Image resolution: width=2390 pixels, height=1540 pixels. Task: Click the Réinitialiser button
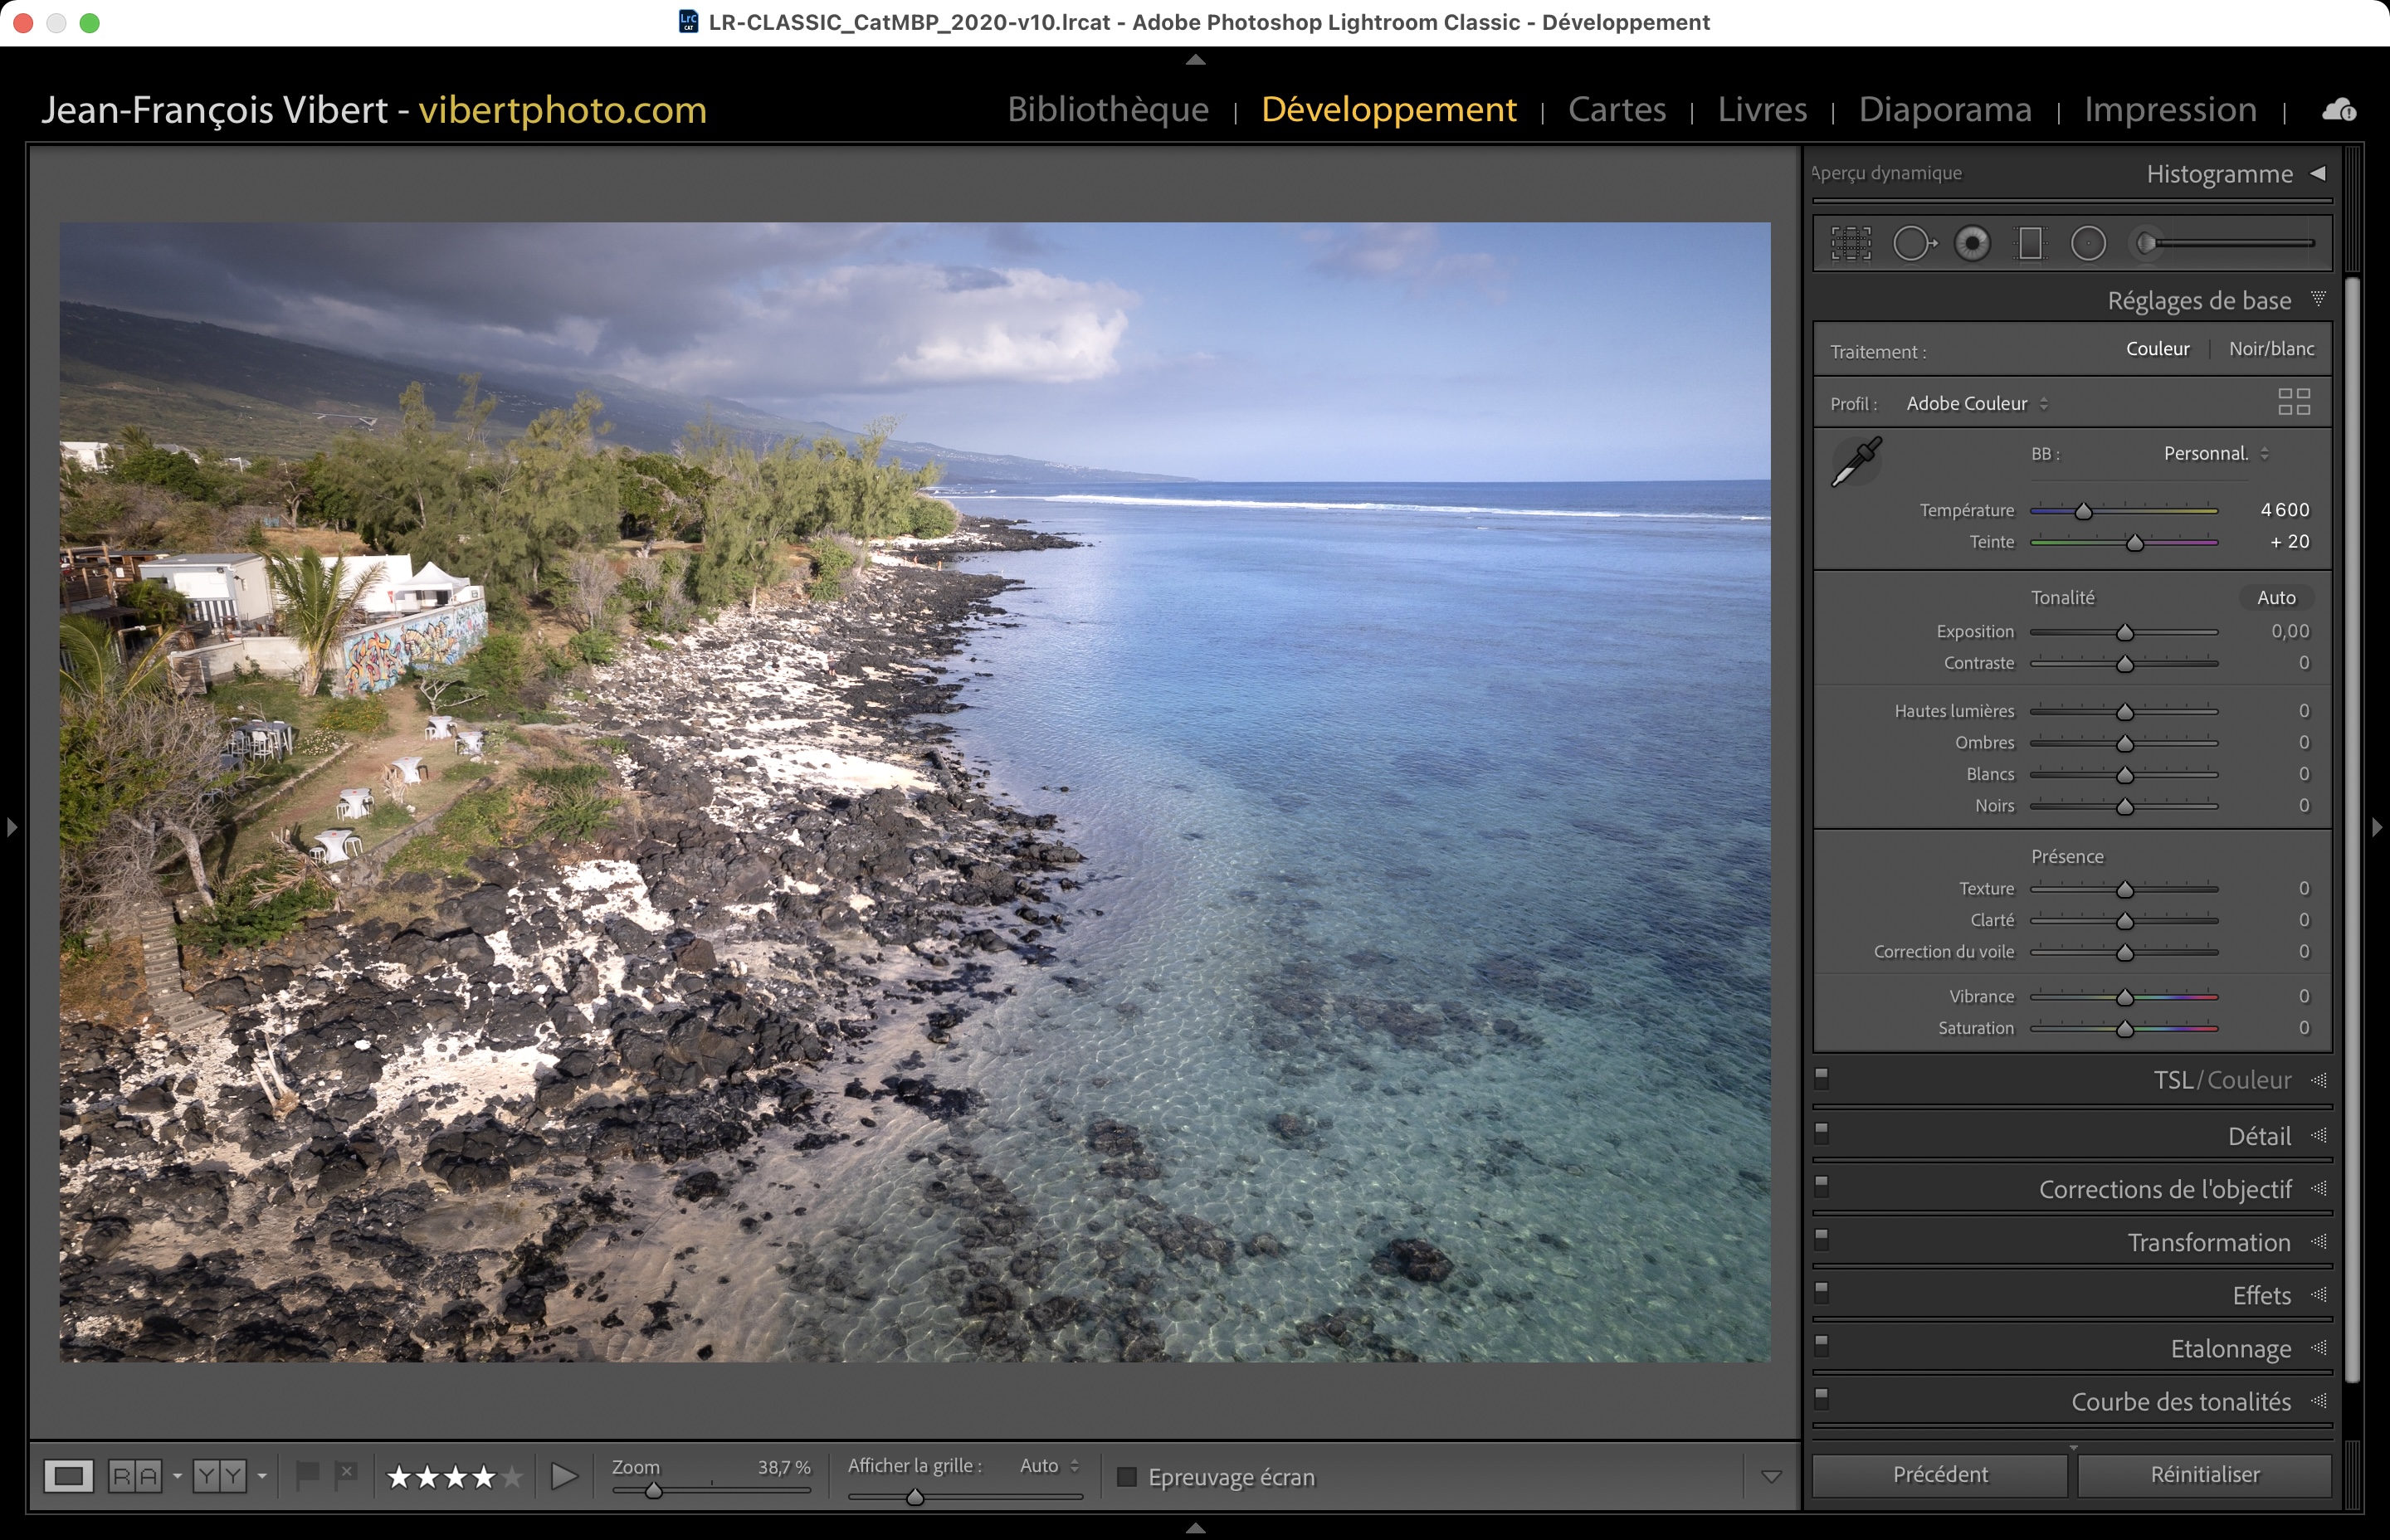2204,1474
